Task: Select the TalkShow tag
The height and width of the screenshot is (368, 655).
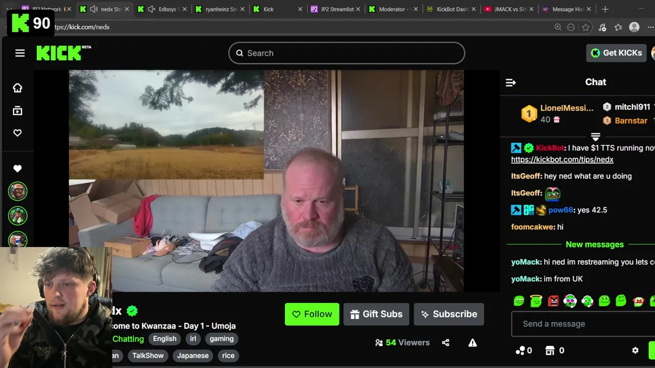Action: coord(148,356)
